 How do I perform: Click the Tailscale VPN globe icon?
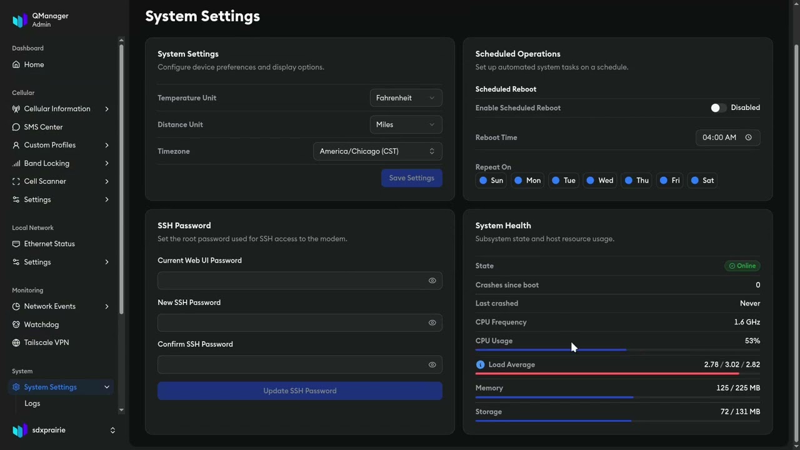(x=16, y=342)
